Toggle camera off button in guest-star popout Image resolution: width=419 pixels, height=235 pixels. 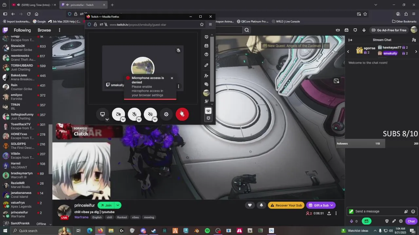pyautogui.click(x=118, y=114)
